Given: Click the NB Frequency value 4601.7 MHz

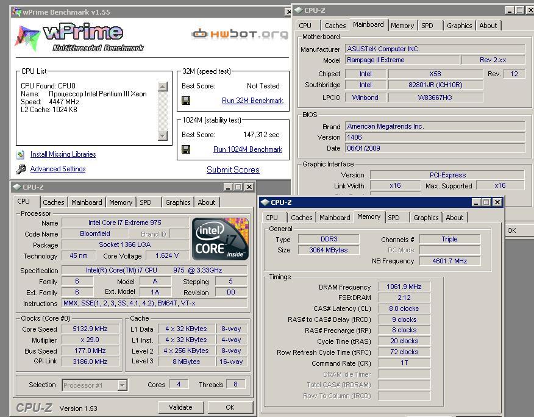Looking at the screenshot, I should 450,261.
